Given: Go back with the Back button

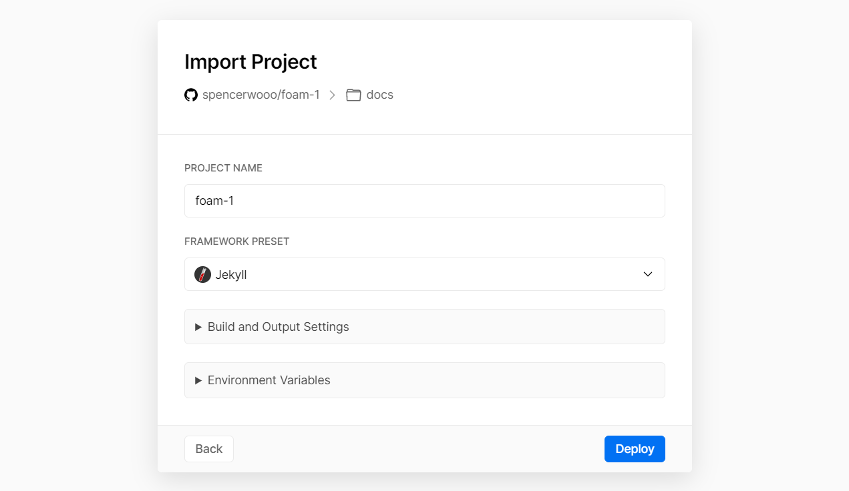Looking at the screenshot, I should pyautogui.click(x=208, y=449).
